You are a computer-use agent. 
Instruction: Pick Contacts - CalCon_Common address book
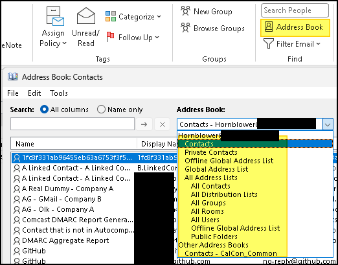point(231,253)
